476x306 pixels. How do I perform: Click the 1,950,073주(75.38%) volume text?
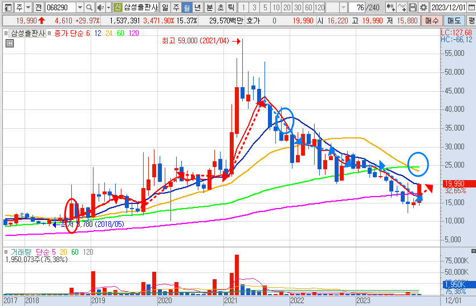pos(36,259)
